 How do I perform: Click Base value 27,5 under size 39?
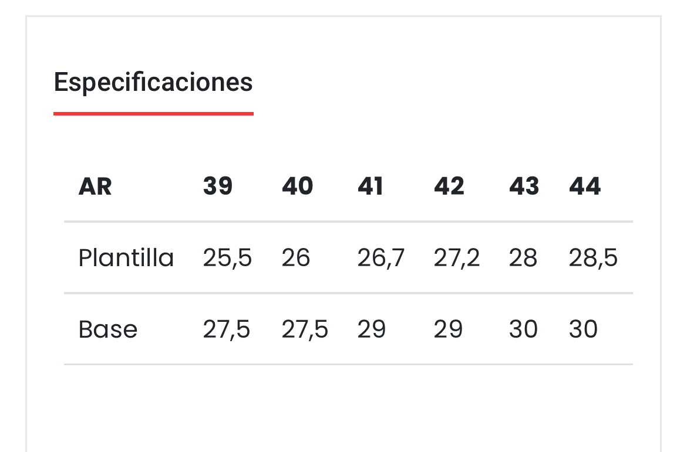(227, 329)
